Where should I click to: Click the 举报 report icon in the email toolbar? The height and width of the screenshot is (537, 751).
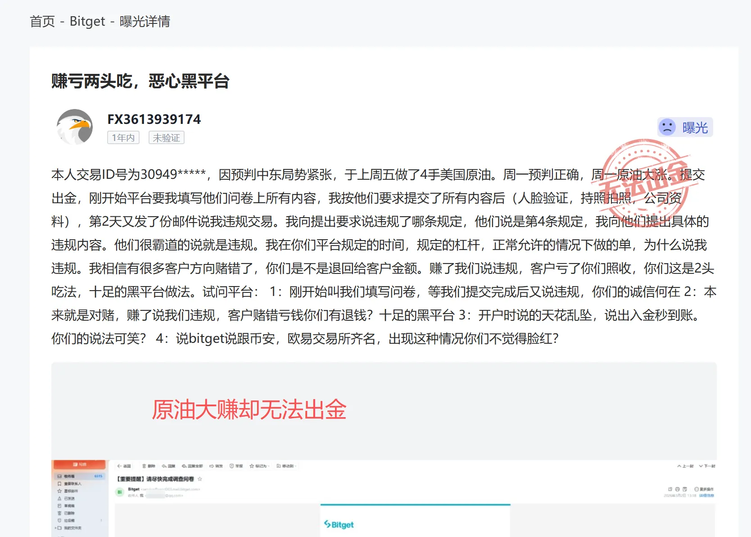pyautogui.click(x=231, y=466)
